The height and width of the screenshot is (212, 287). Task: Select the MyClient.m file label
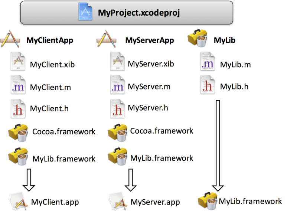tap(50, 88)
